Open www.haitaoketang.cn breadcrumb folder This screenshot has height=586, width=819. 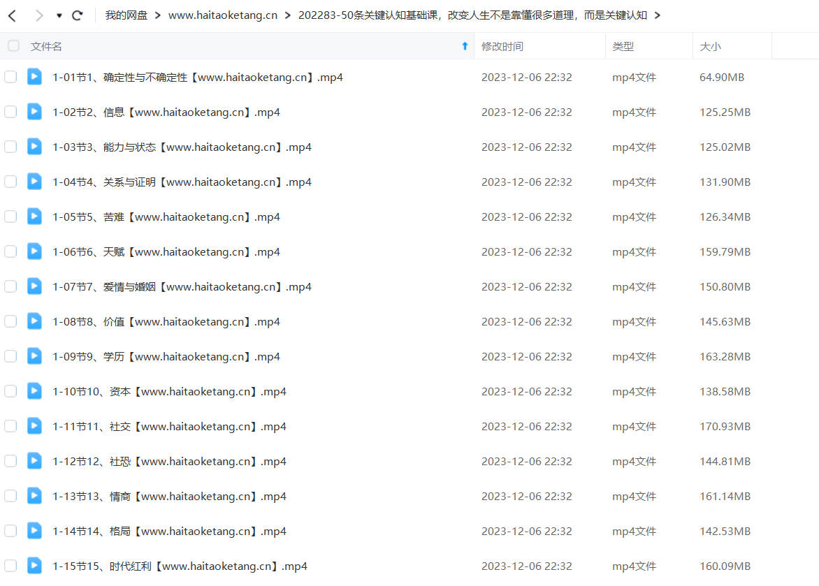[222, 15]
